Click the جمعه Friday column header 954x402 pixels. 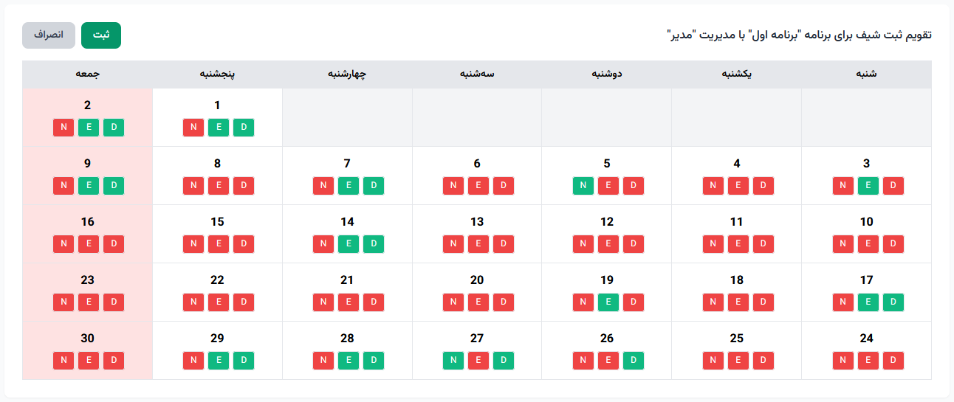[88, 74]
